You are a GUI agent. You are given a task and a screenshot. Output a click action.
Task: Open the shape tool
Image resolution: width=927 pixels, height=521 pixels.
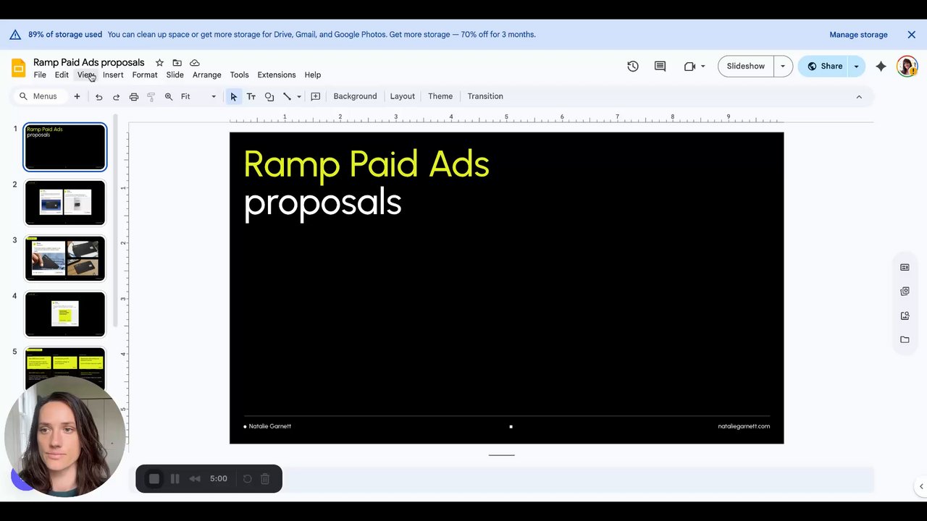[269, 96]
